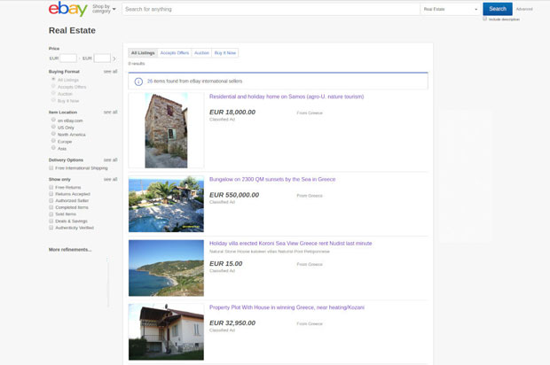Image resolution: width=550 pixels, height=365 pixels.
Task: Expand More refinements section
Action: point(70,250)
